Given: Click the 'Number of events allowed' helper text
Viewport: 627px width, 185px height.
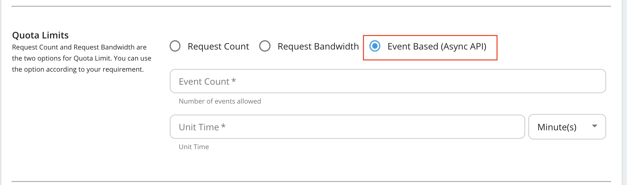Looking at the screenshot, I should tap(220, 101).
